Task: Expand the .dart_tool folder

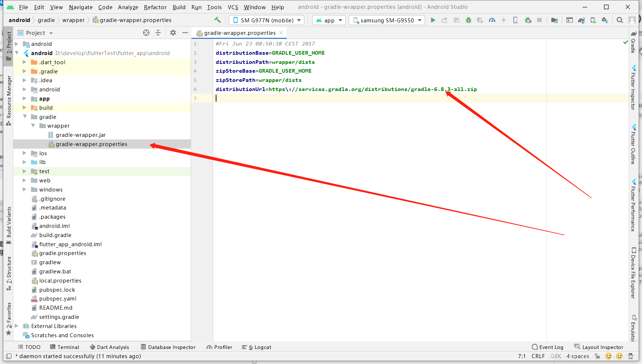Action: 25,62
